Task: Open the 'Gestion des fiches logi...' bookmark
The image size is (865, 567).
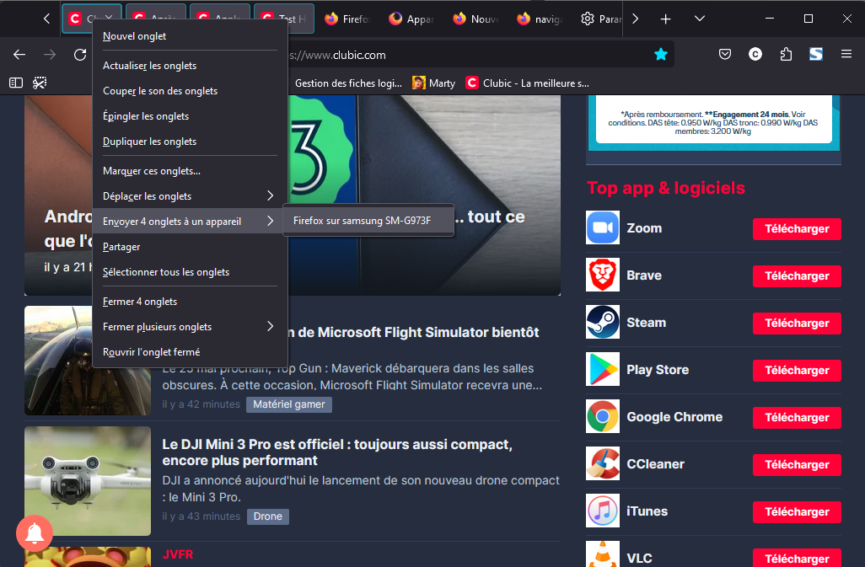Action: [x=348, y=83]
